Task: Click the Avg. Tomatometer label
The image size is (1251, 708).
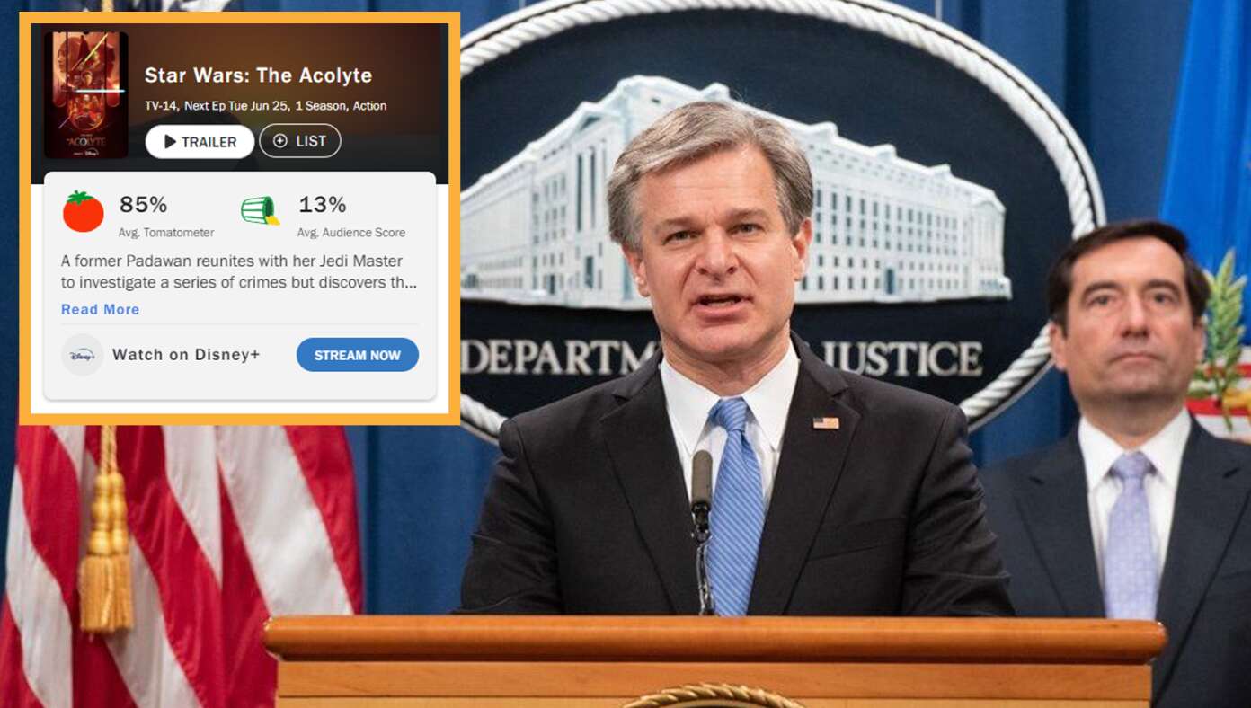Action: tap(166, 233)
